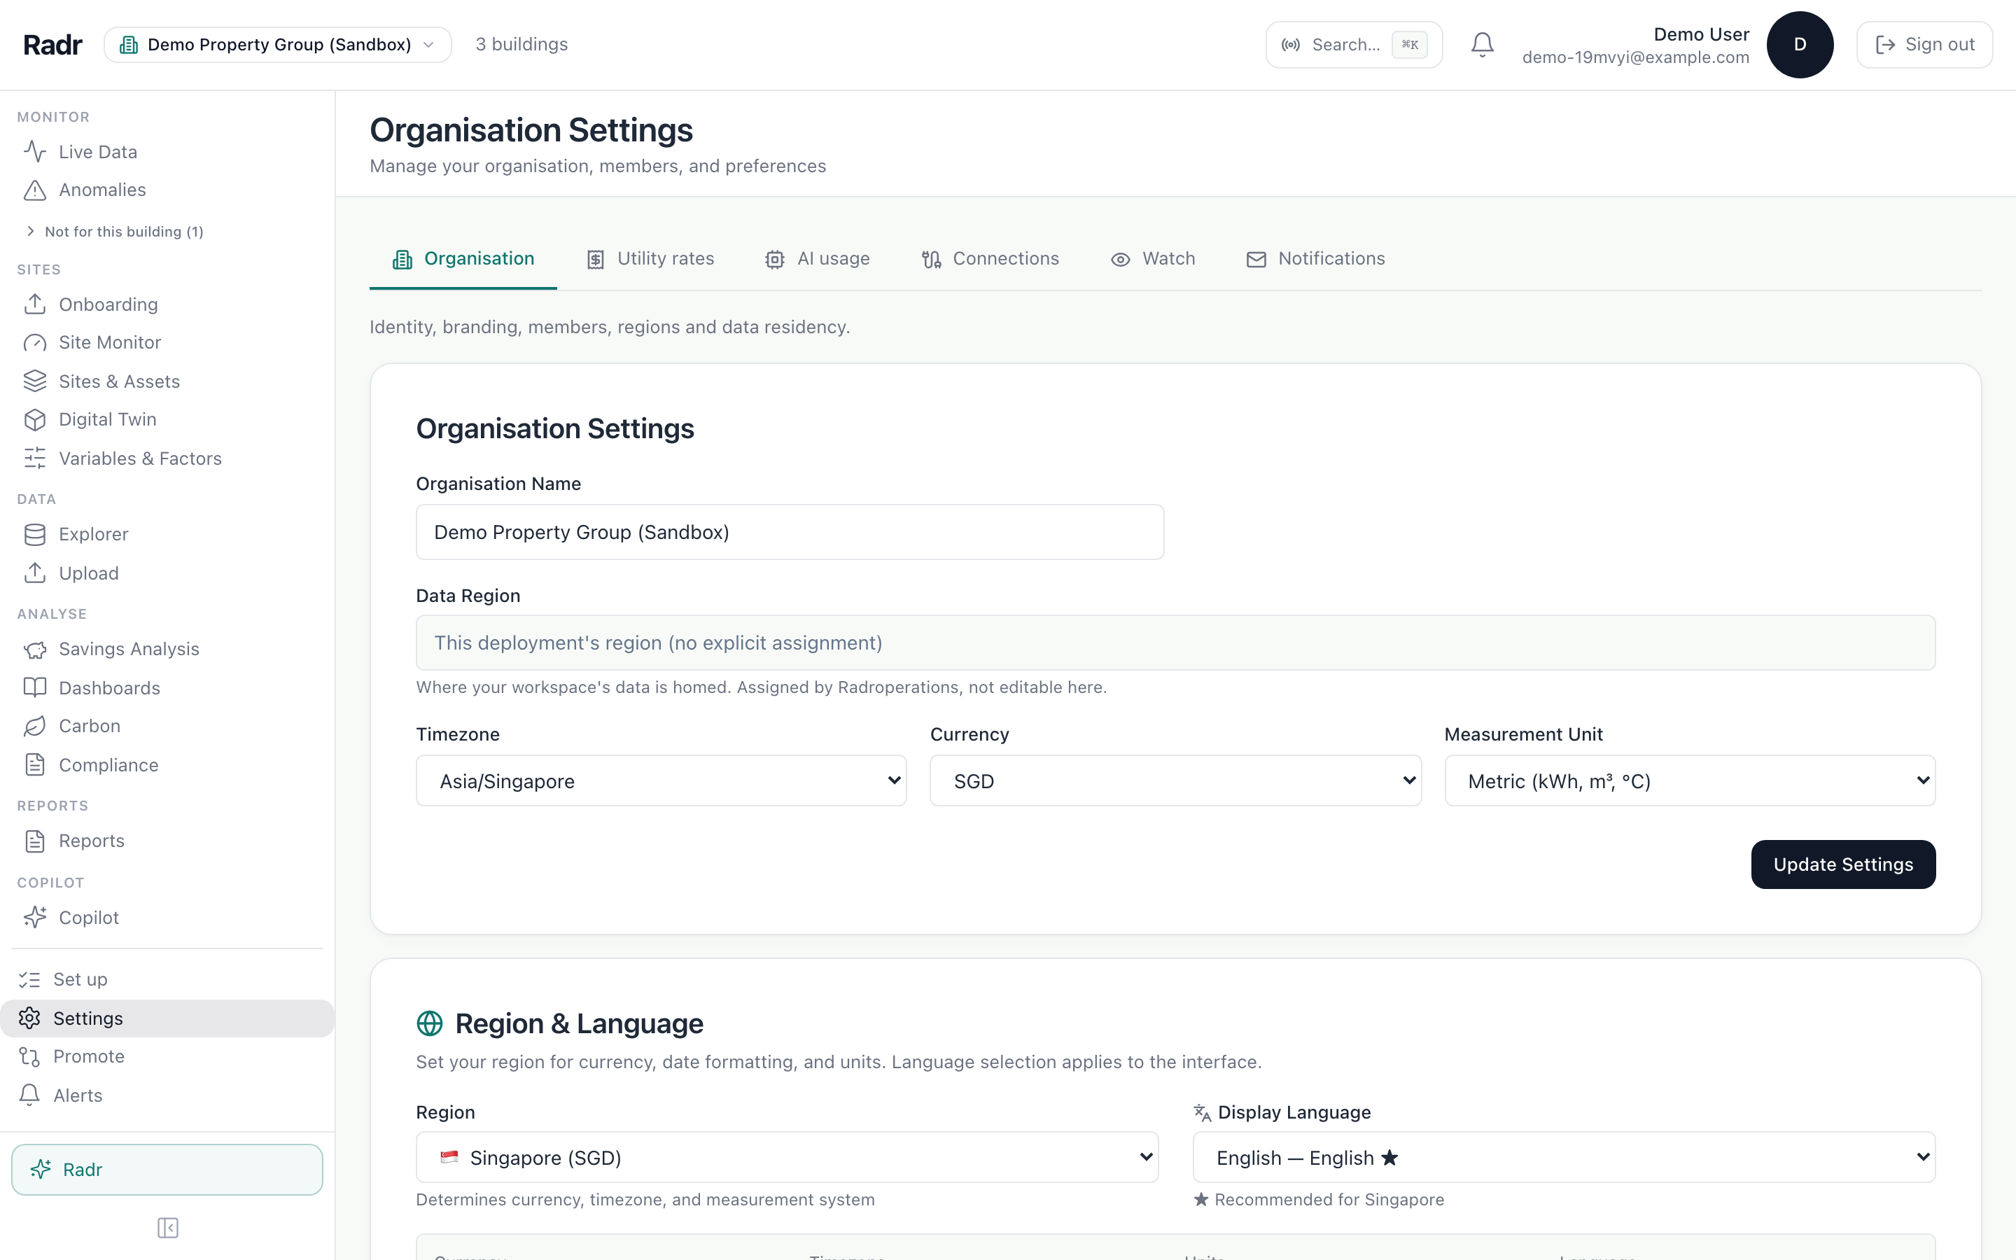The width and height of the screenshot is (2016, 1260).
Task: Click the Organisation Name input field
Action: click(x=790, y=532)
